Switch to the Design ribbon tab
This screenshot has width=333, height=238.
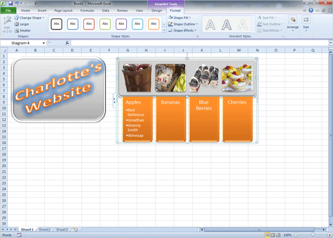[157, 10]
